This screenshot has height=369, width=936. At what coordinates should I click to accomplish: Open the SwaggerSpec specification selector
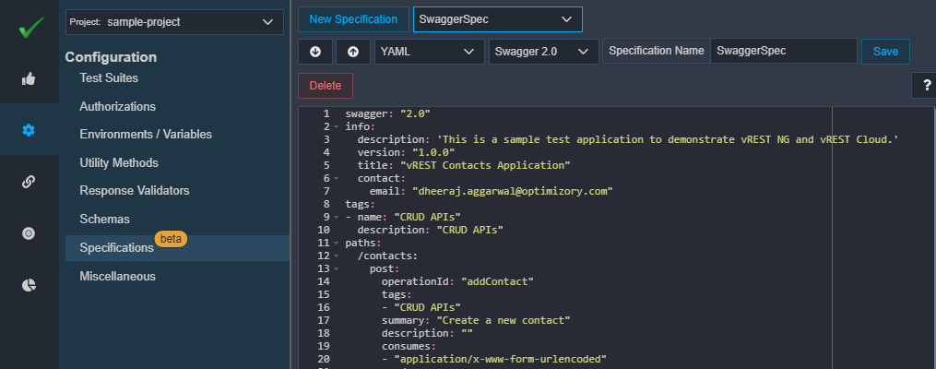point(498,19)
